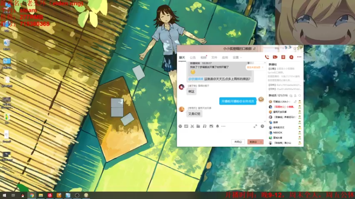Click Task View on the taskbar
This screenshot has width=355, height=199.
(x=13, y=195)
